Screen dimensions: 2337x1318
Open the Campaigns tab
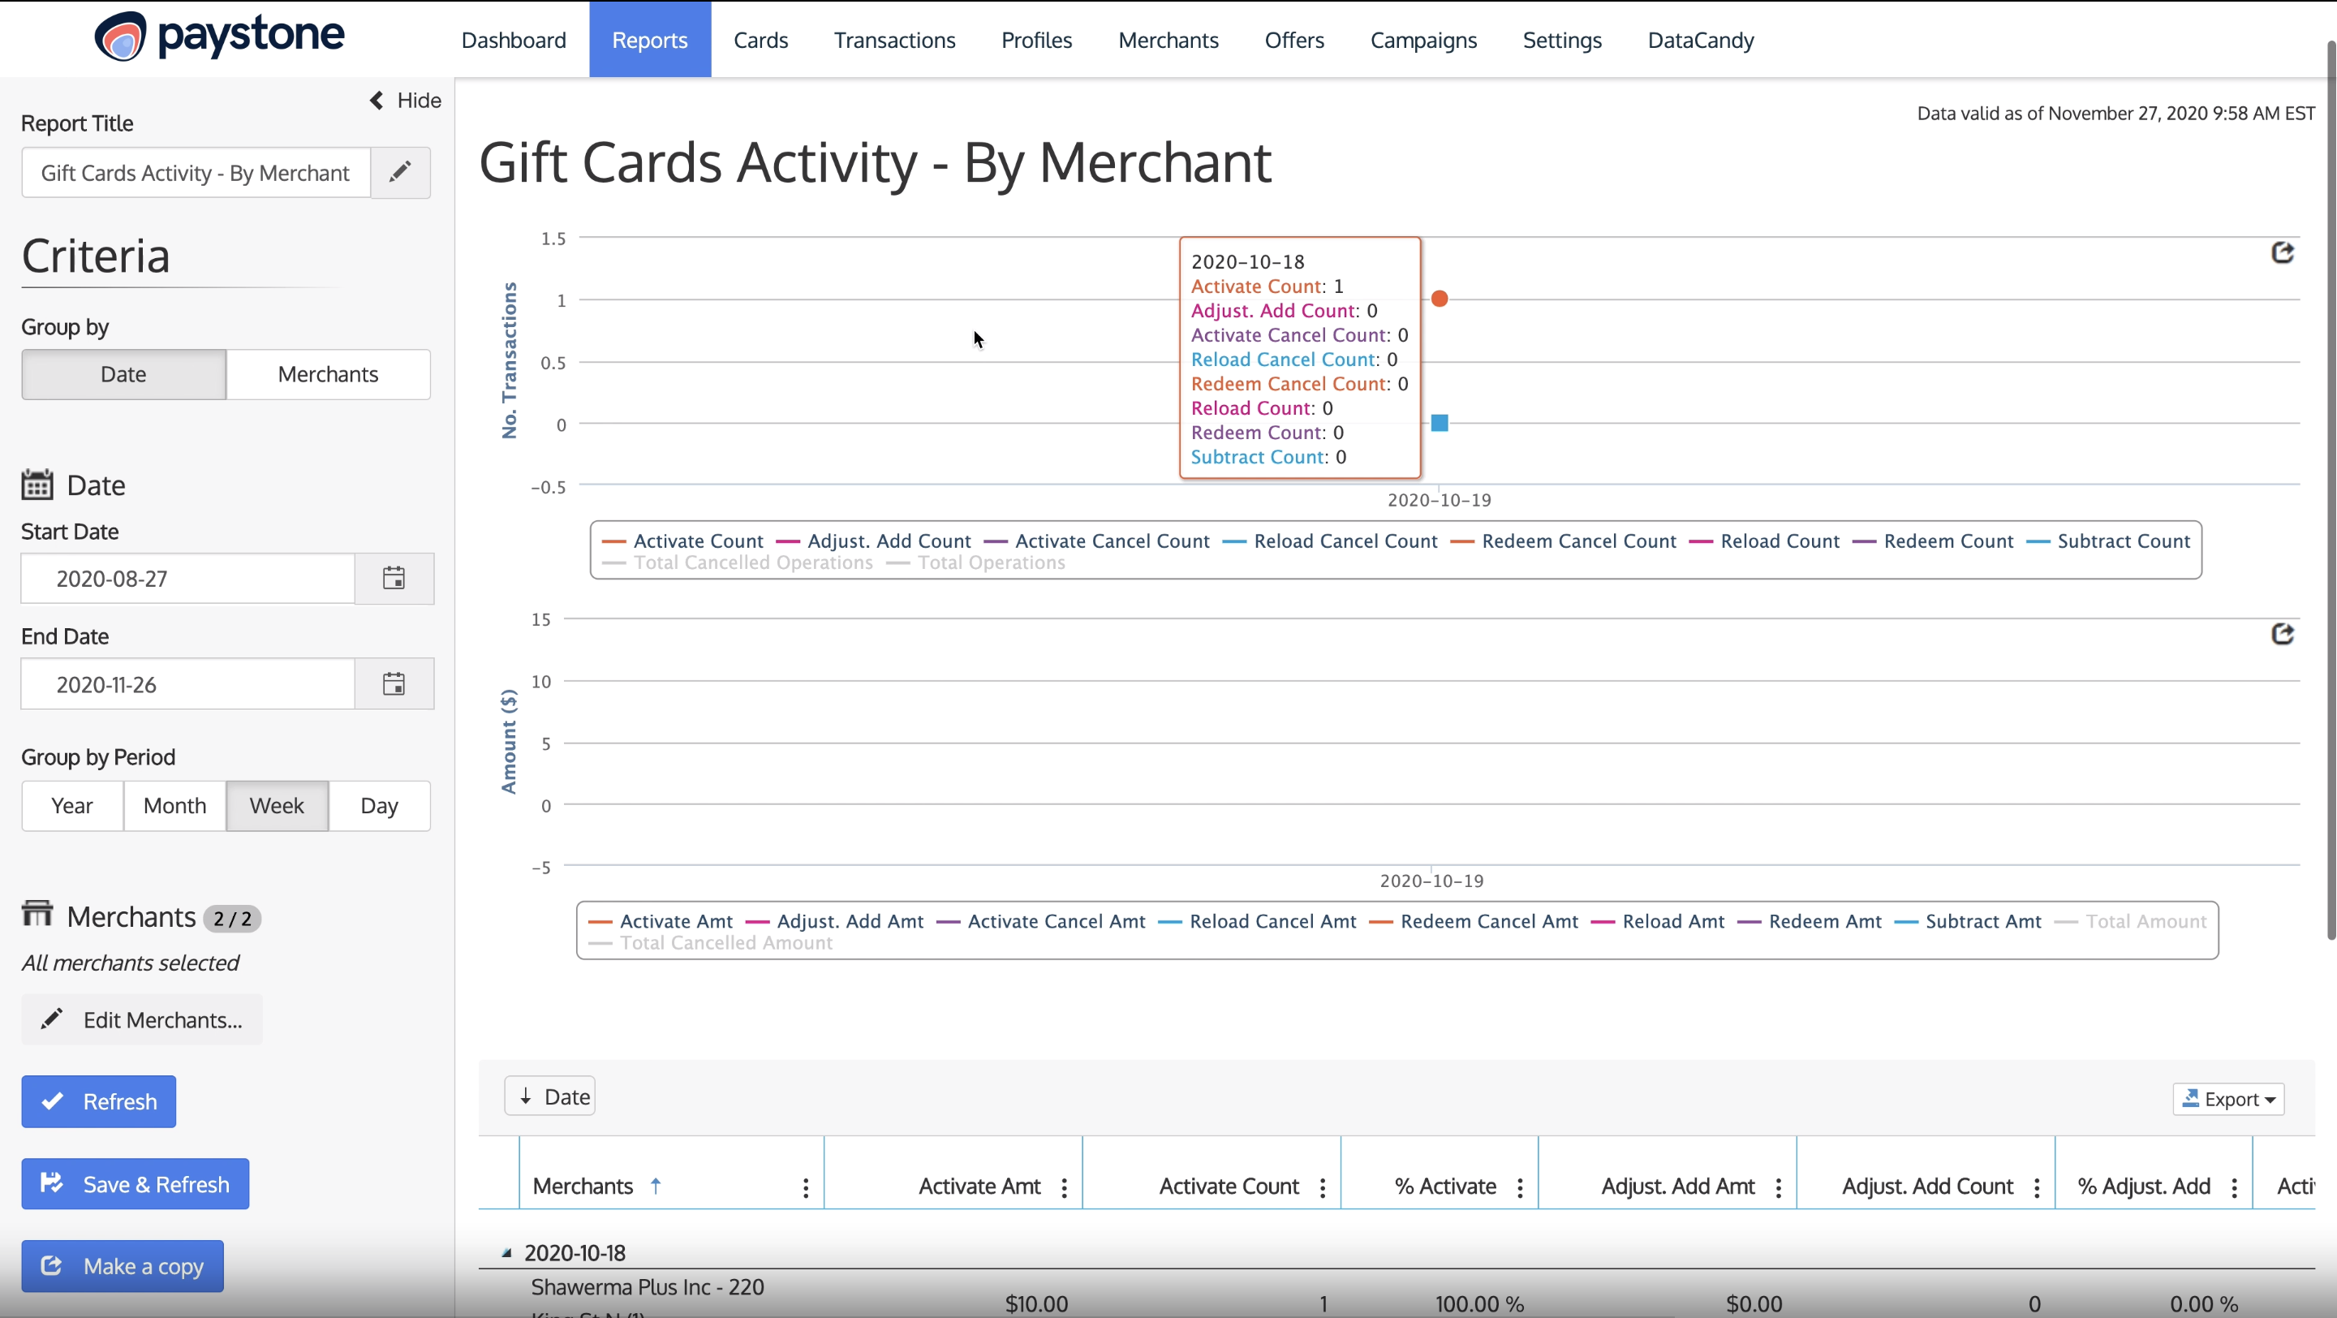[1422, 40]
